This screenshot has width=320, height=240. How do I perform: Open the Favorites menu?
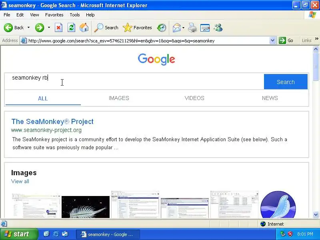(x=54, y=15)
